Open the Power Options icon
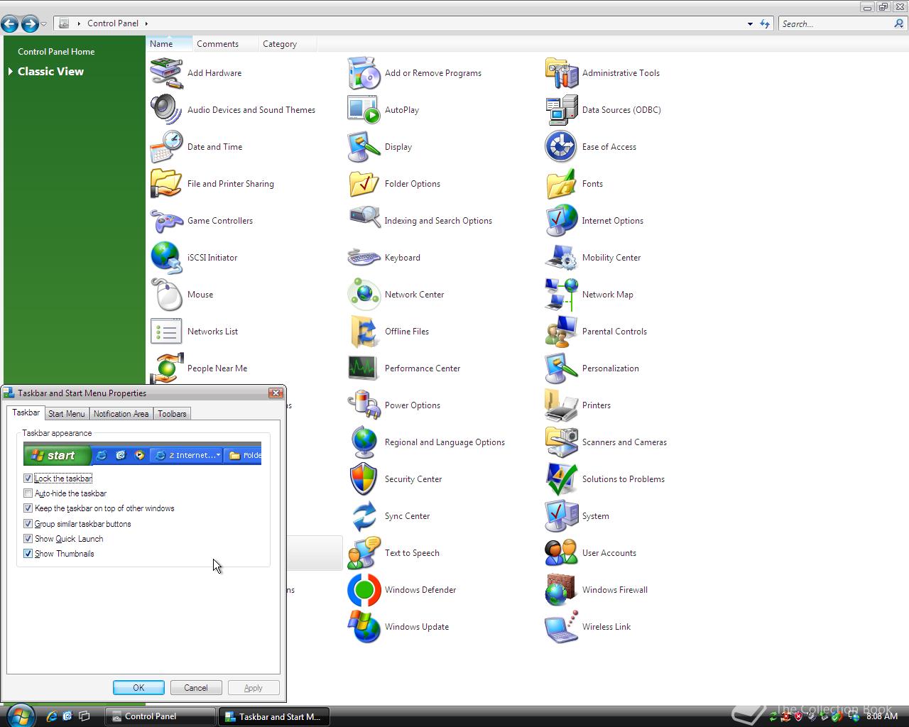The image size is (909, 727). coord(364,405)
